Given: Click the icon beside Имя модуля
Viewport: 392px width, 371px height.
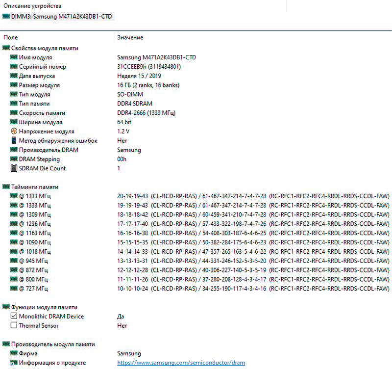Looking at the screenshot, I should (x=14, y=57).
